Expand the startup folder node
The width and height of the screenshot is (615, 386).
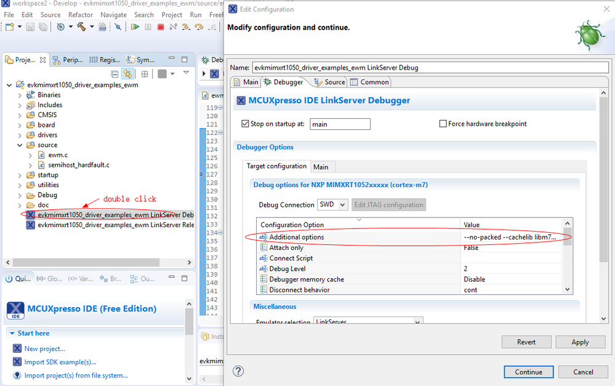tap(20, 175)
